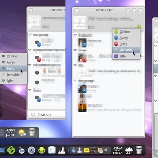
Task: Select the busy contact avatar in right window
Action: pyautogui.click(x=83, y=58)
